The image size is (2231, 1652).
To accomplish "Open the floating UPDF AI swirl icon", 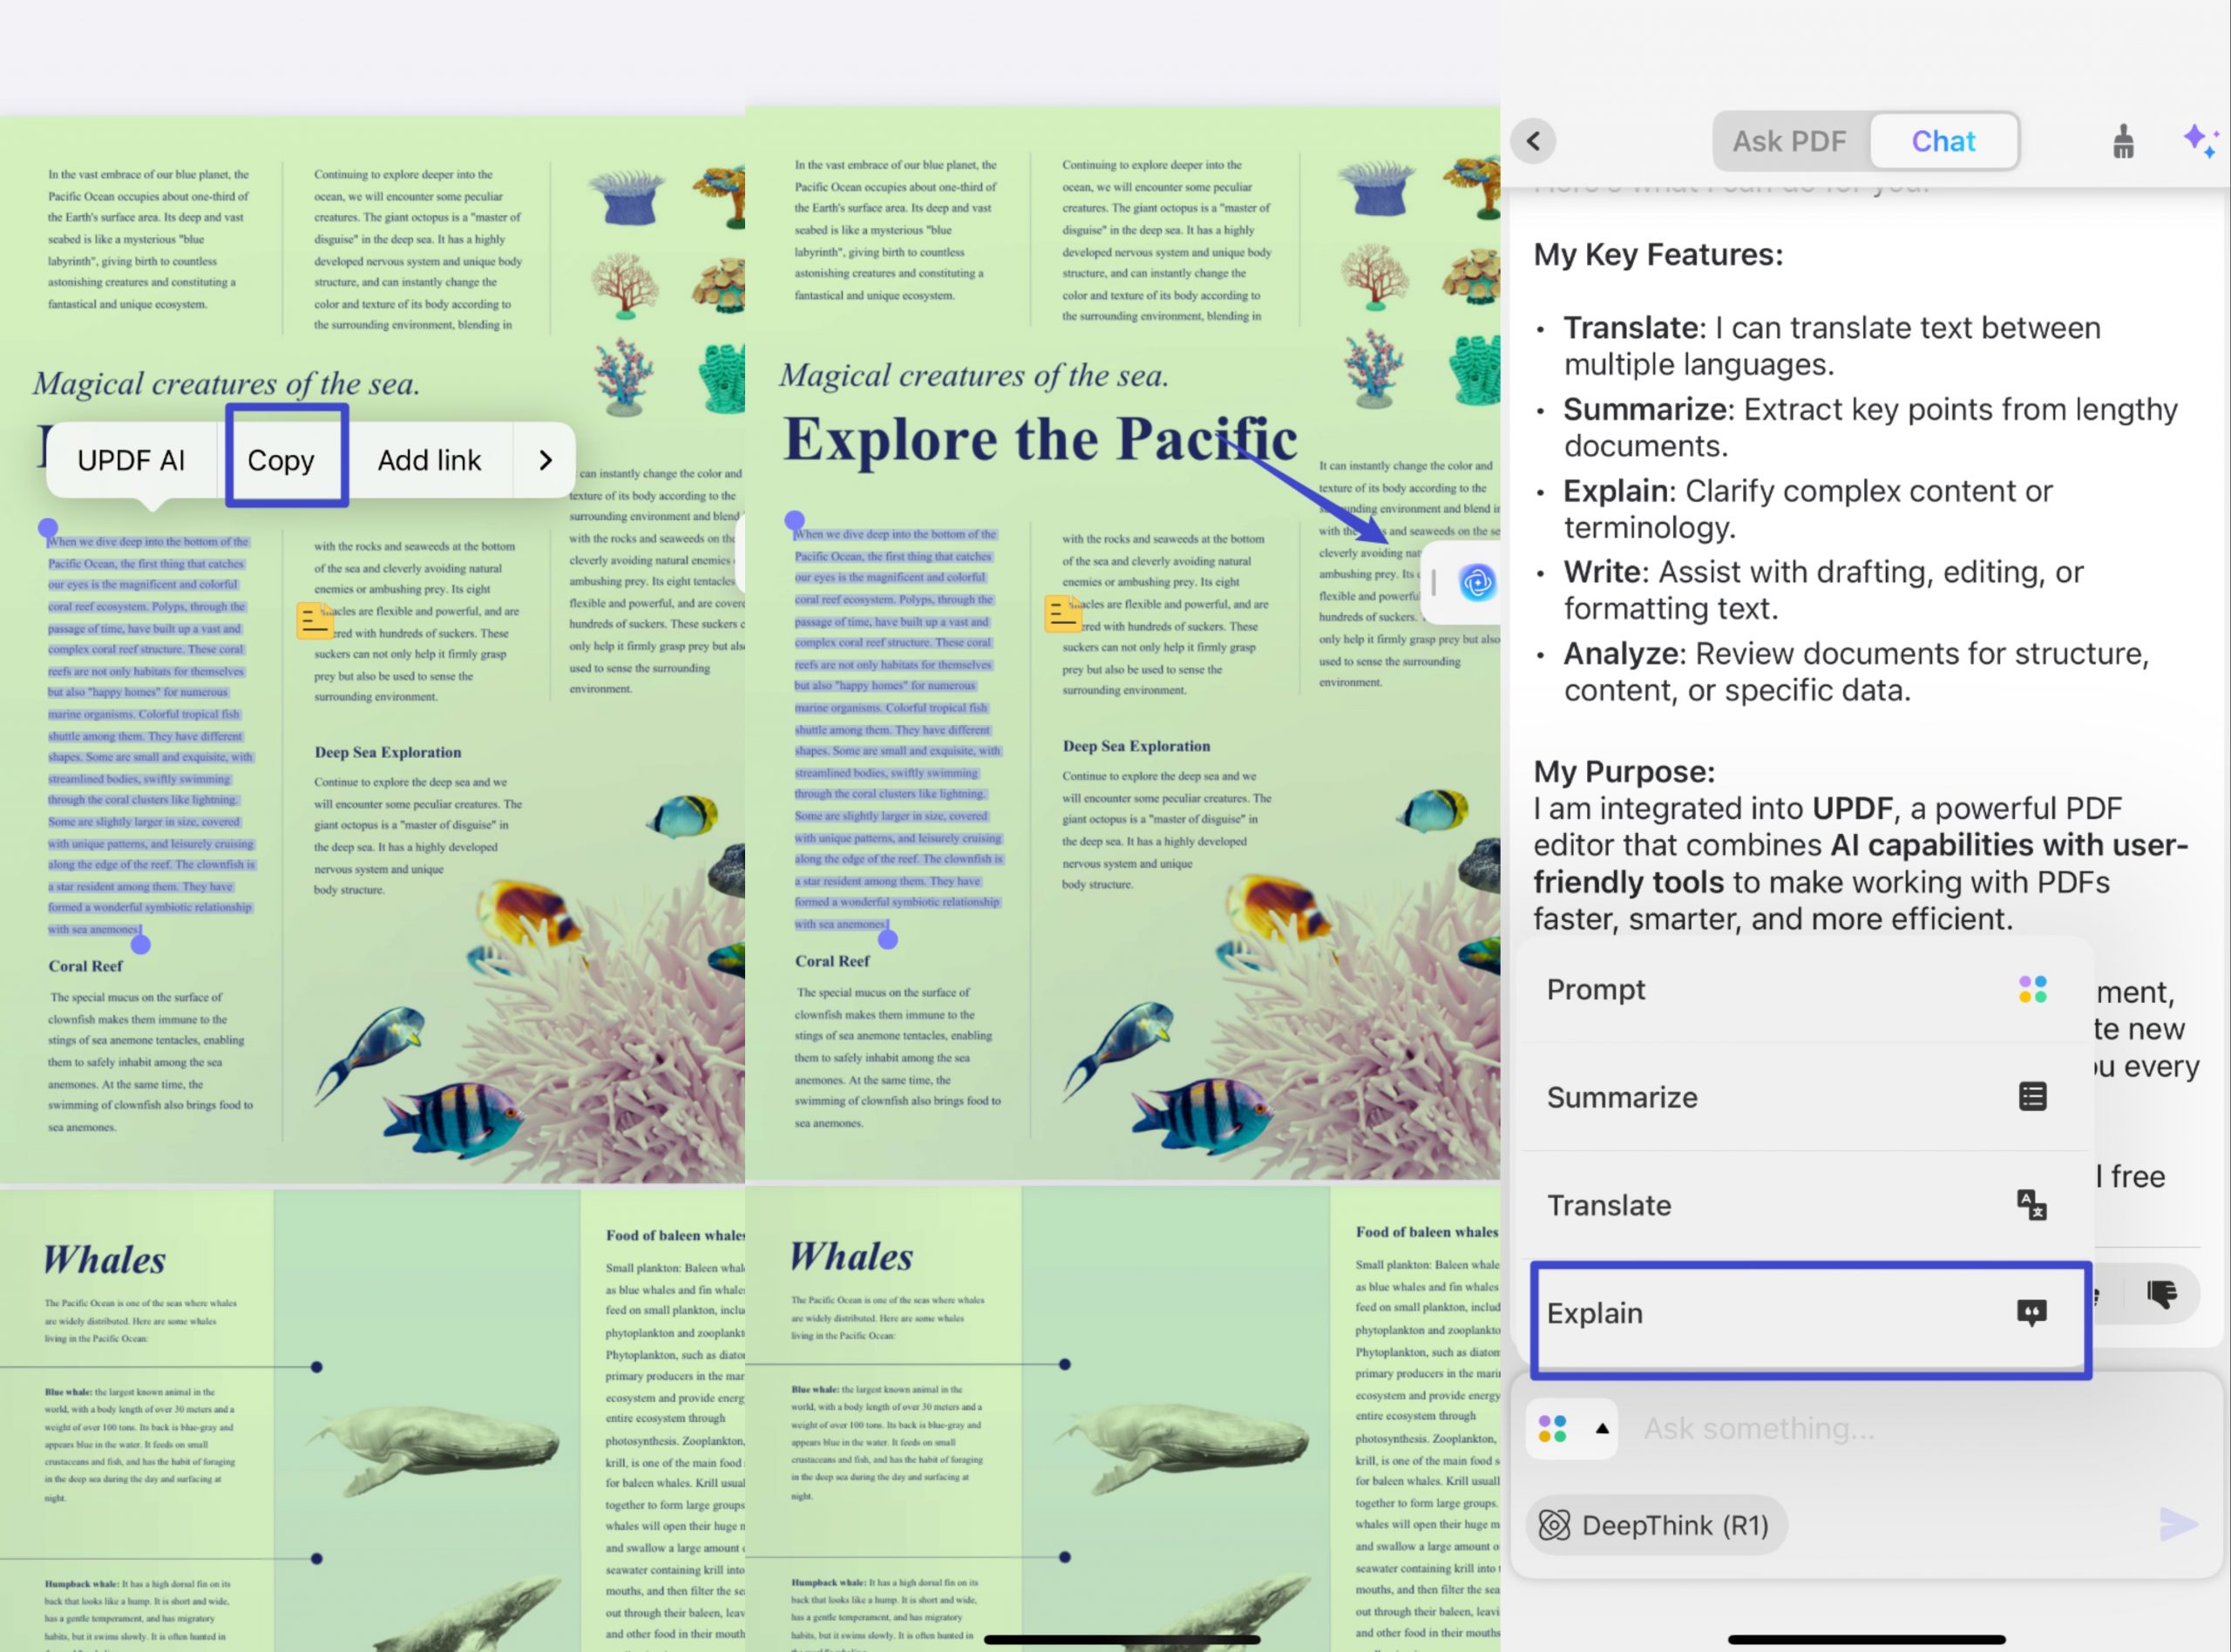I will click(1477, 582).
